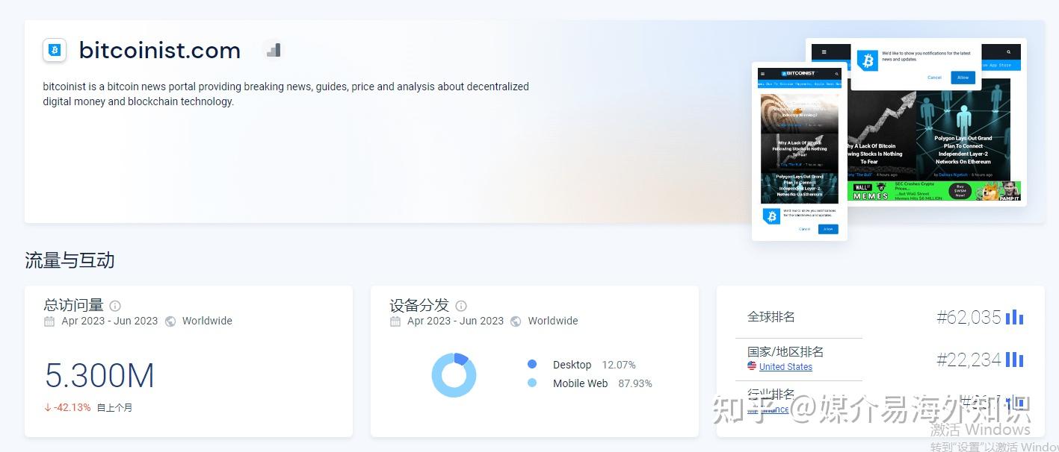This screenshot has height=452, width=1059.
Task: Open the Finance industry link
Action: point(777,409)
